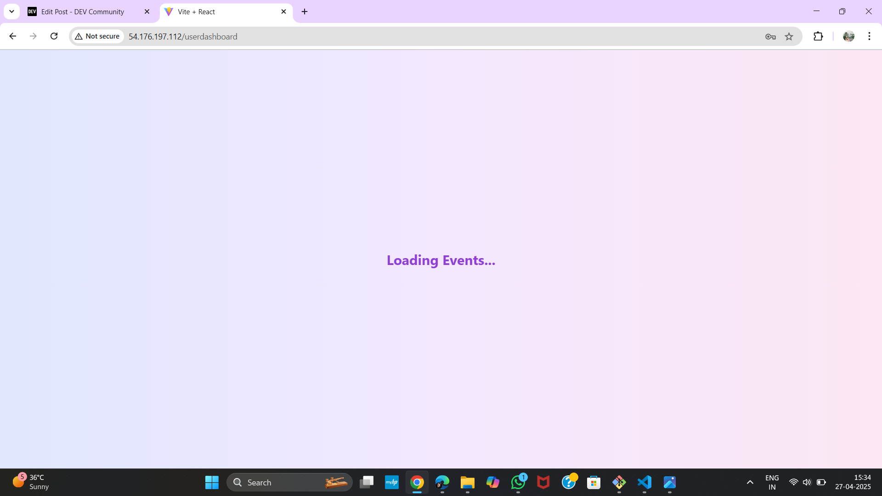
Task: Open the Git taskbar icon
Action: 619,482
